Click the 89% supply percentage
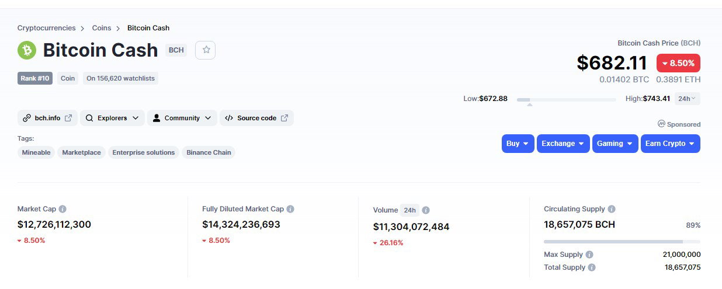 click(693, 225)
